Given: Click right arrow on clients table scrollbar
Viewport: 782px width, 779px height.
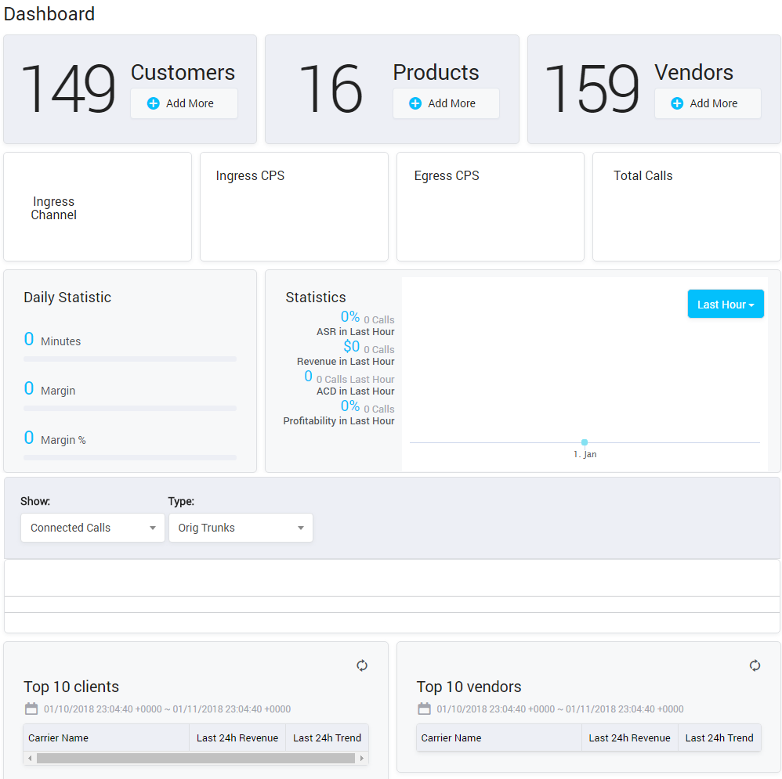Looking at the screenshot, I should [x=361, y=758].
